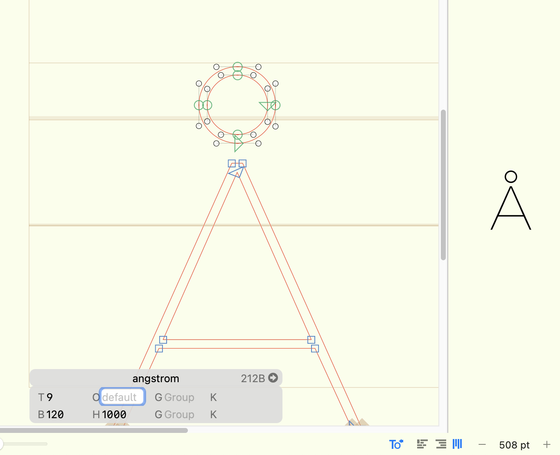Screen dimensions: 560x455
Task: Click the arrow icon beside 212B
Action: [273, 378]
